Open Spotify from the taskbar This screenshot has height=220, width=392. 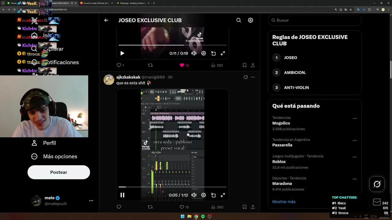(x=203, y=216)
